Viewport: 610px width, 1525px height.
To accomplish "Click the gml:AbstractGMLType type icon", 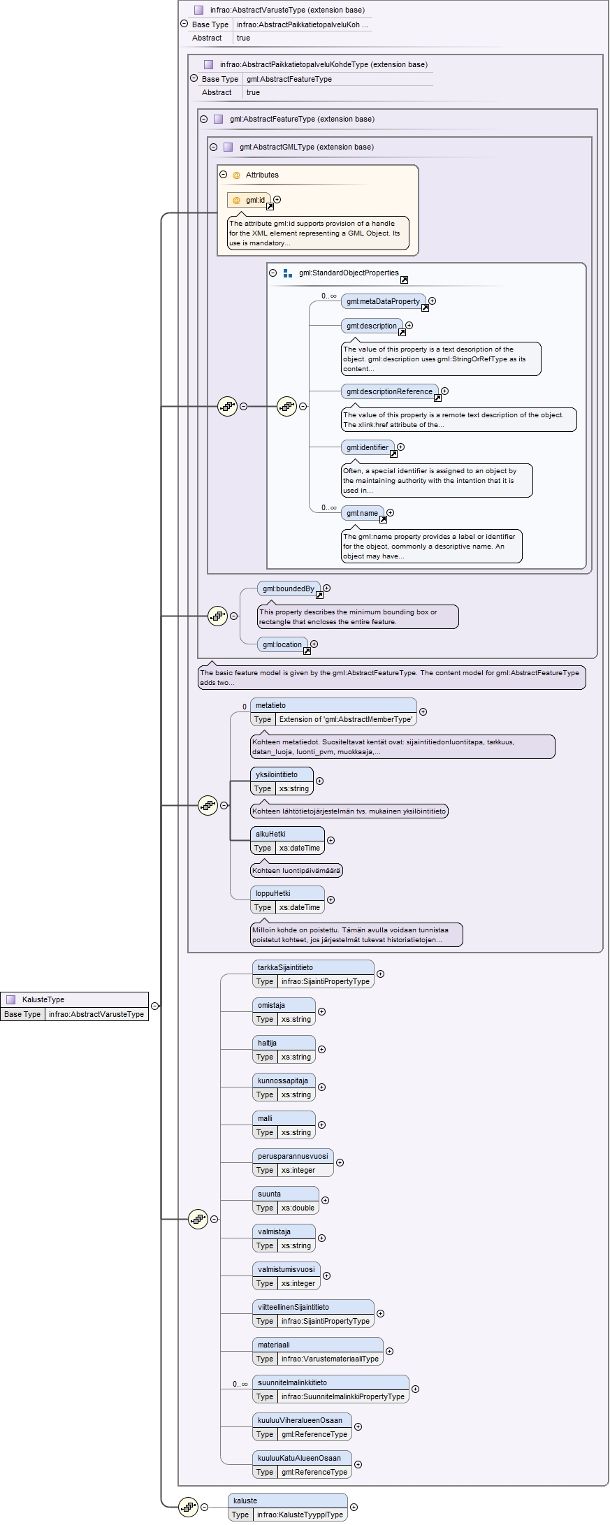I will point(228,147).
